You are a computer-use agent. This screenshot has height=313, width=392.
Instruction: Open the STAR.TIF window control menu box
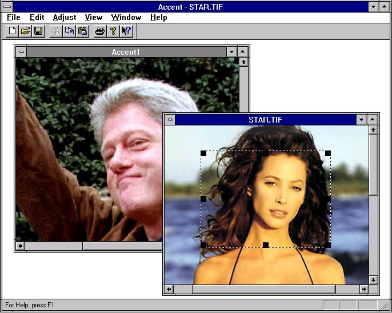tap(170, 120)
